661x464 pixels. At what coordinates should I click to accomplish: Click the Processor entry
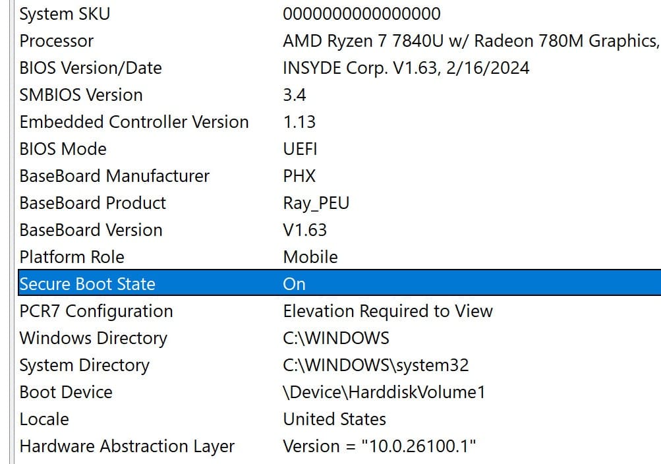[x=56, y=40]
